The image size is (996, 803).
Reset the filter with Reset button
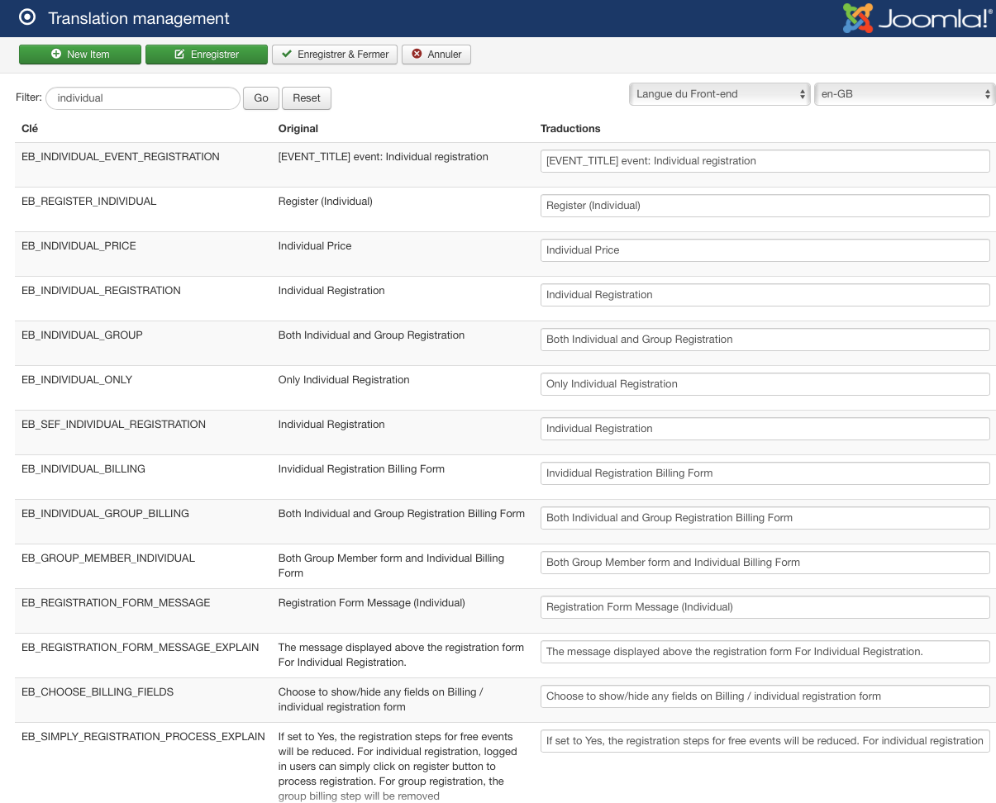pyautogui.click(x=306, y=98)
